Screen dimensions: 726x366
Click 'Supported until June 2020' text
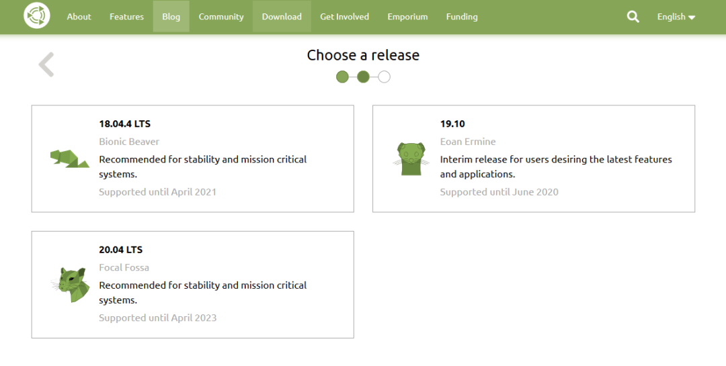pos(499,192)
